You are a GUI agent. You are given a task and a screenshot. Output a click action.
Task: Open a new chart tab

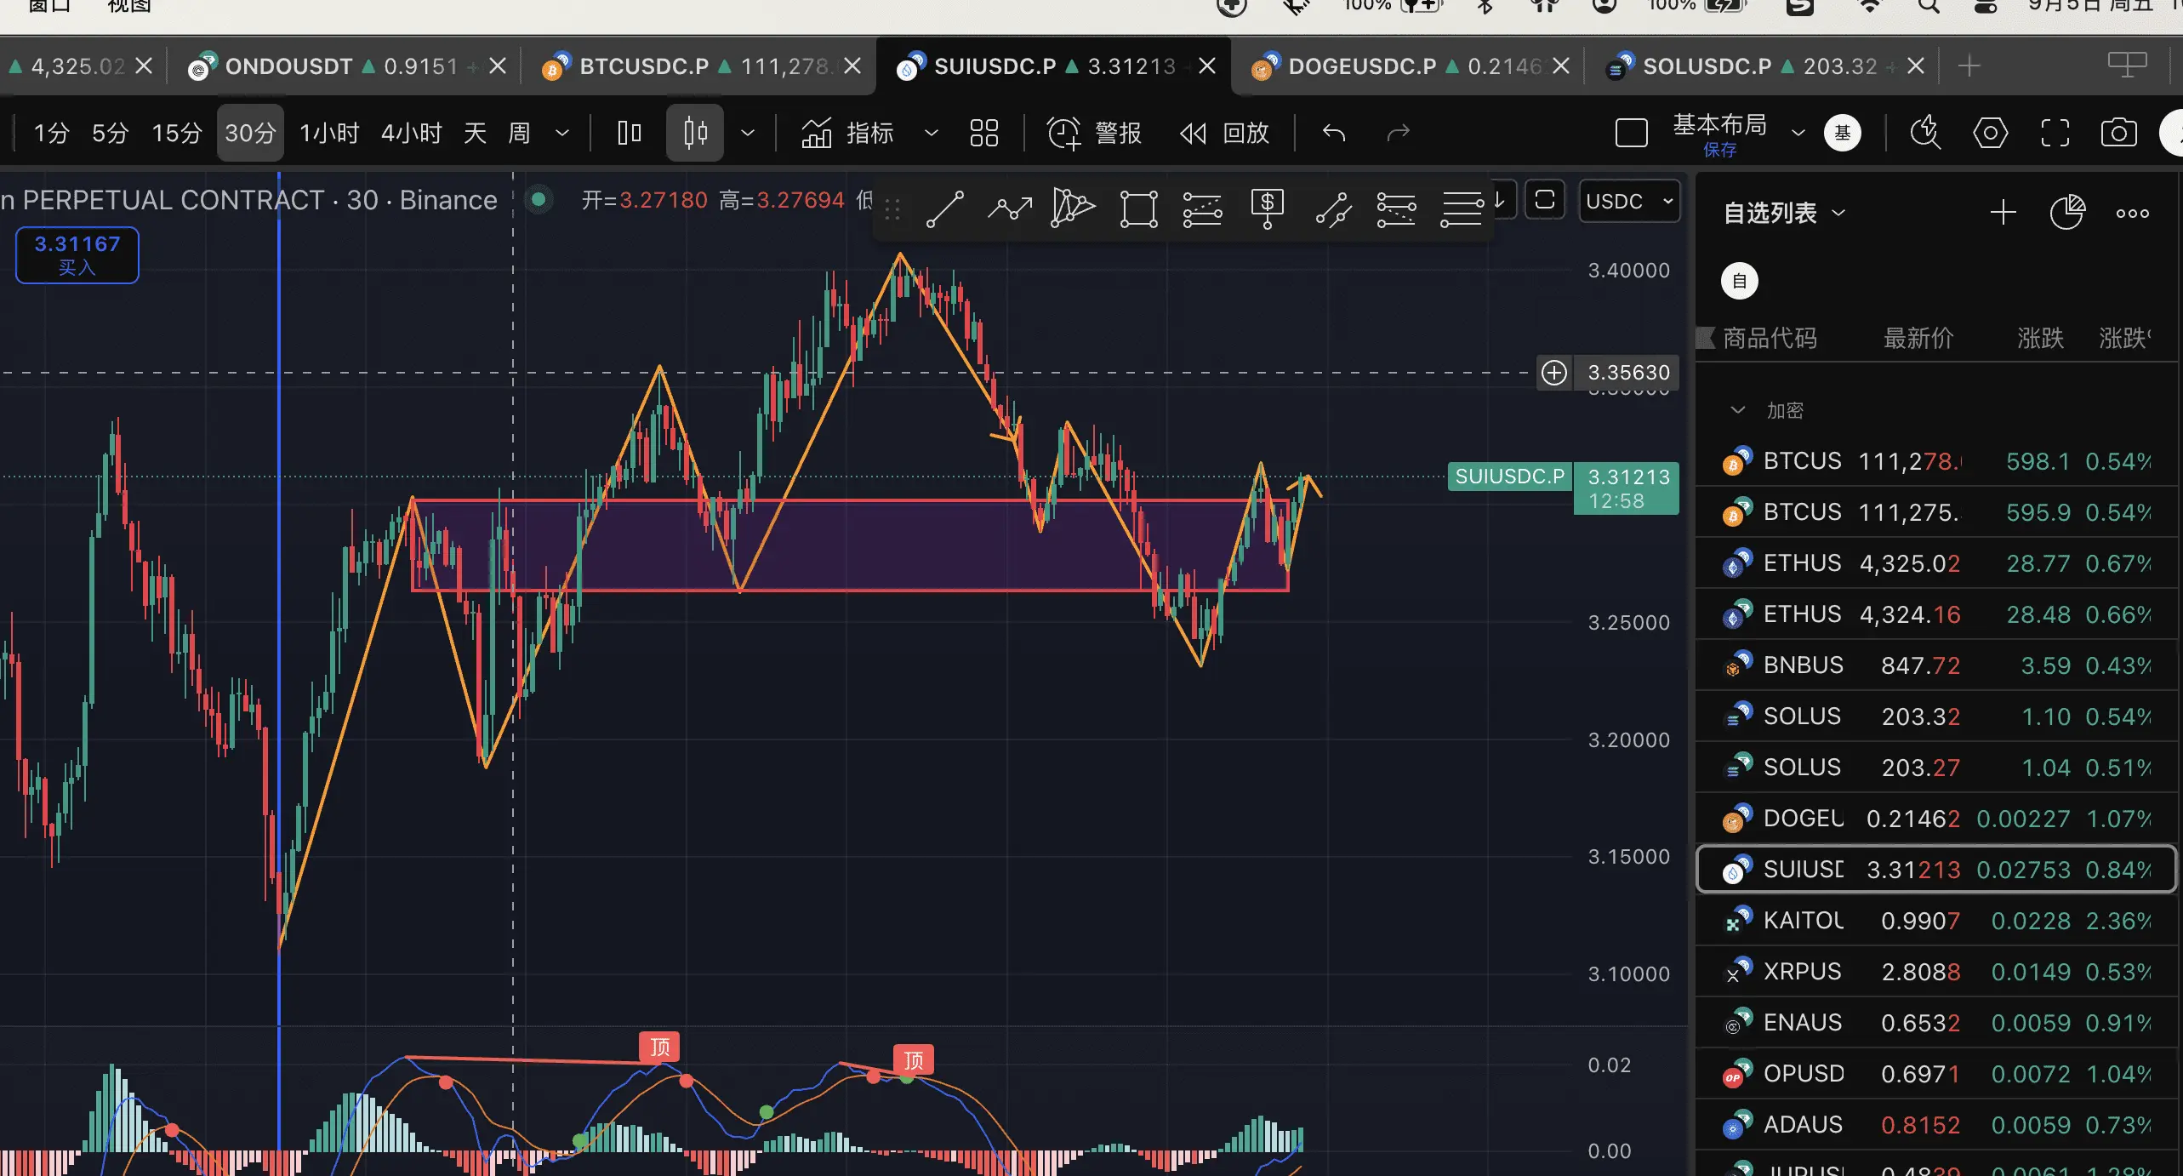(1969, 66)
